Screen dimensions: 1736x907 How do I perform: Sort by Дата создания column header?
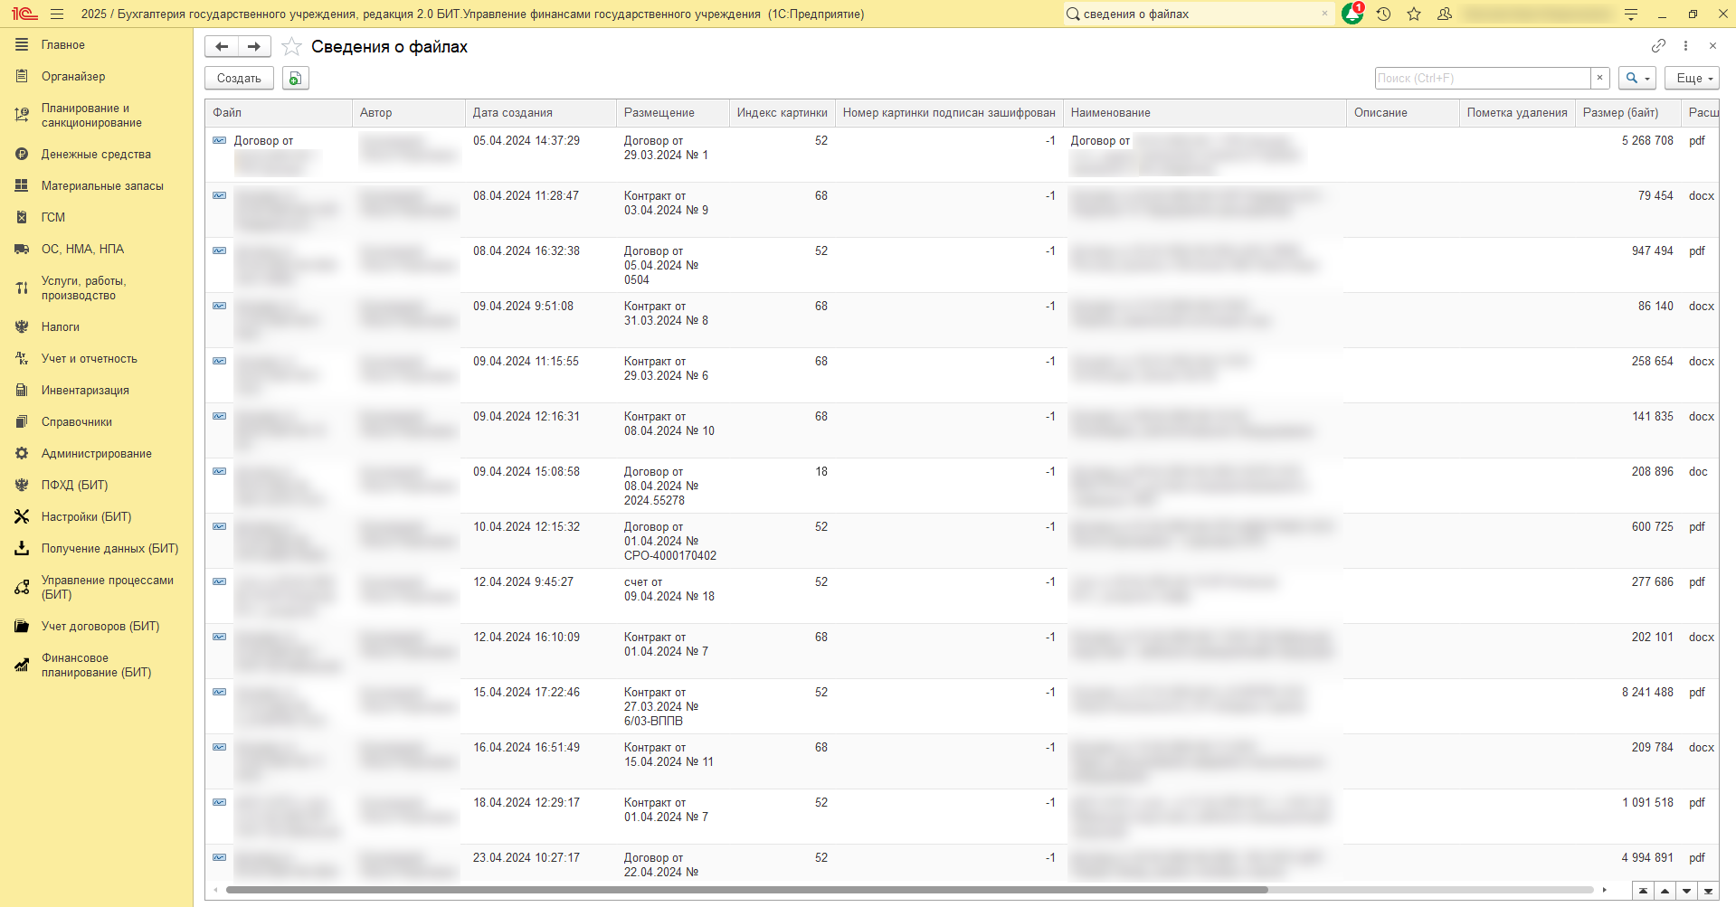512,113
